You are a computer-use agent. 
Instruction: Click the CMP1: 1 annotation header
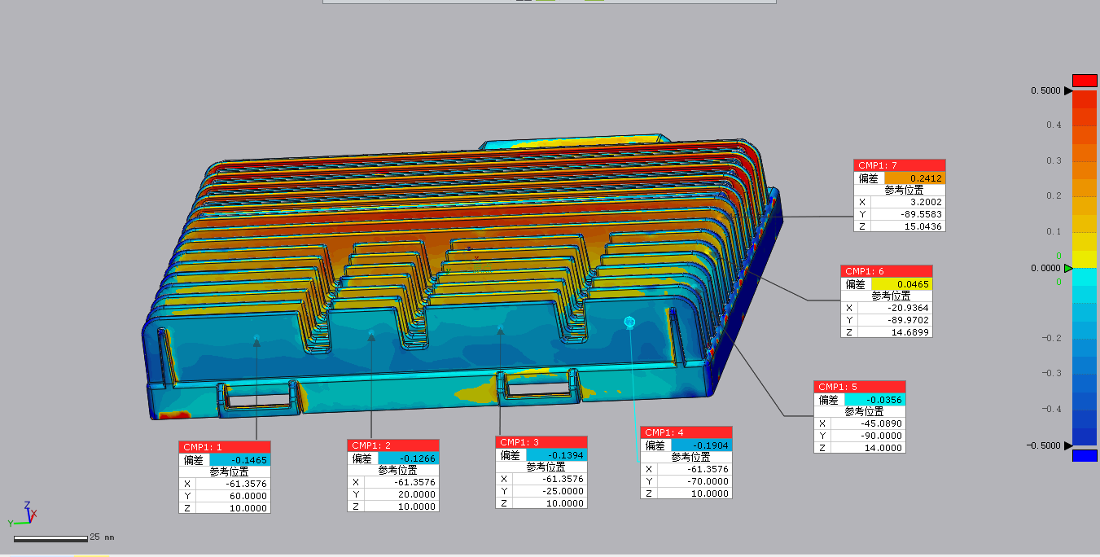224,447
